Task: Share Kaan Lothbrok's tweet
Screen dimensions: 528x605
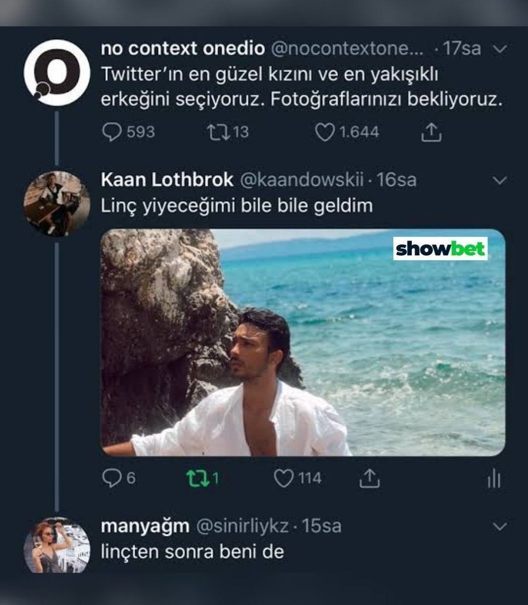Action: click(369, 478)
